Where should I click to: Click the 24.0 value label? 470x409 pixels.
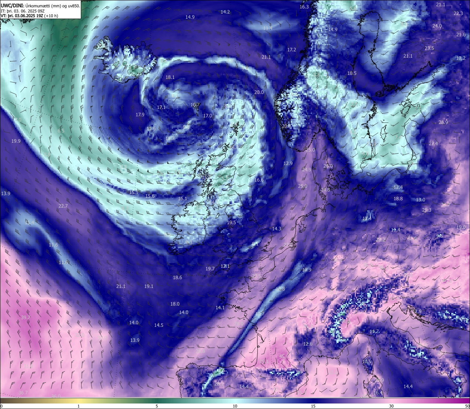pos(437,26)
